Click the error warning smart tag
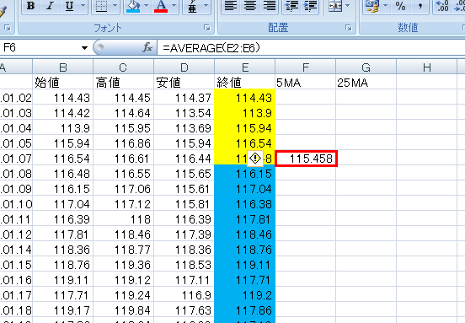The width and height of the screenshot is (465, 323). (255, 159)
